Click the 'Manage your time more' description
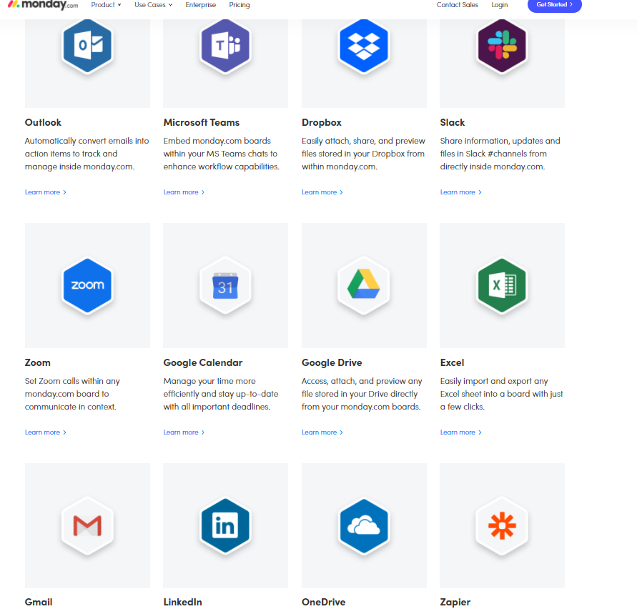This screenshot has height=614, width=637. click(221, 394)
